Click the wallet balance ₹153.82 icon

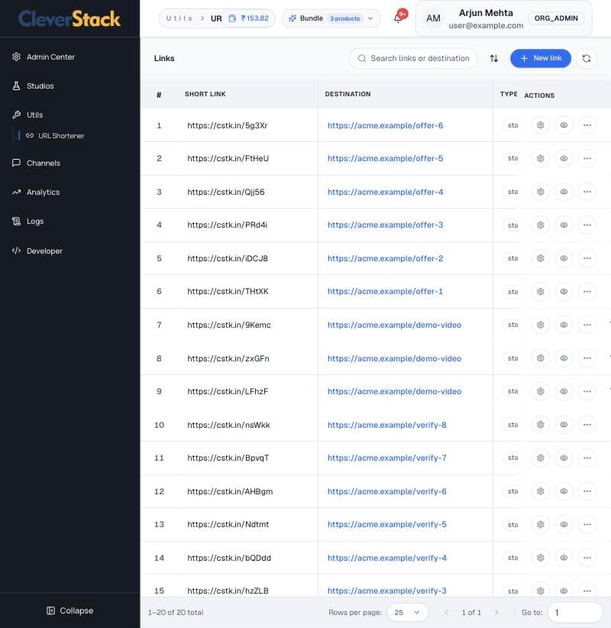(232, 18)
